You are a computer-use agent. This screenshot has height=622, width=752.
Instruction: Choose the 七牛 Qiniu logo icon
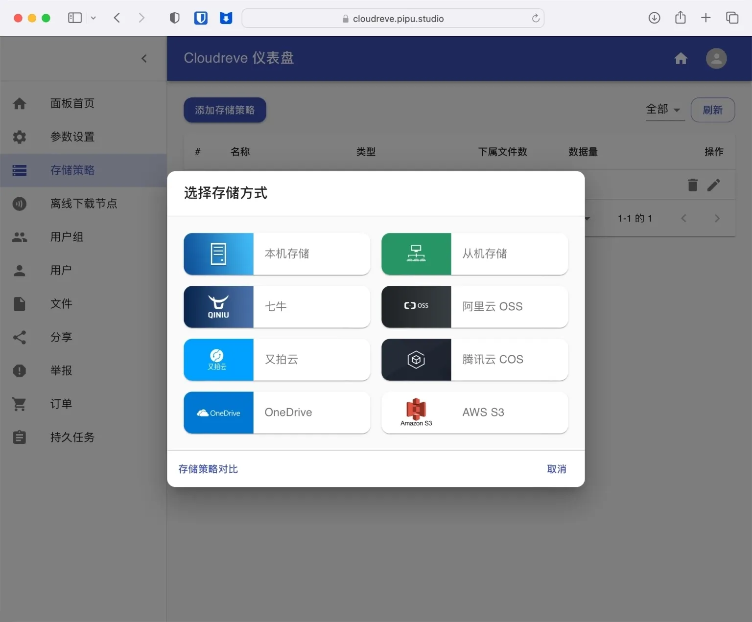pos(218,307)
